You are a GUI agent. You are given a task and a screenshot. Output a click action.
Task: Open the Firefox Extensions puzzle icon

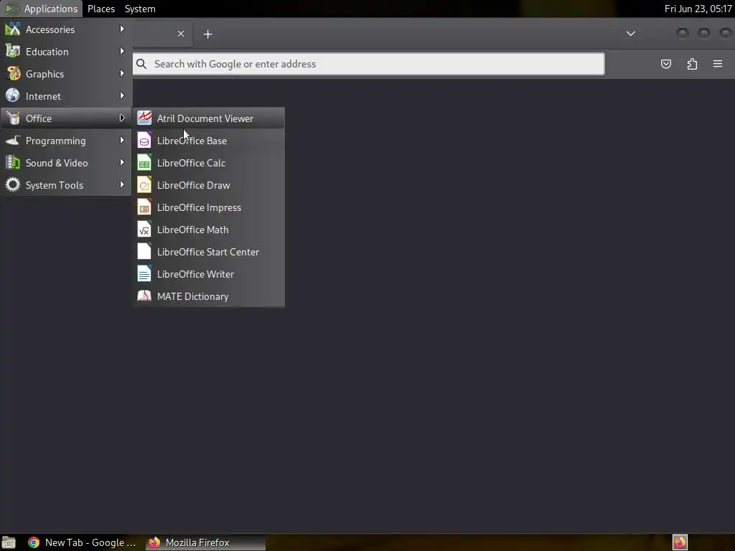point(692,64)
